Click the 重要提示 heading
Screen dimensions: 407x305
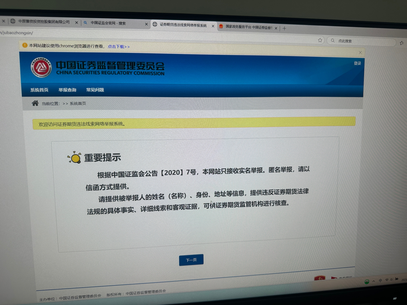coord(103,157)
